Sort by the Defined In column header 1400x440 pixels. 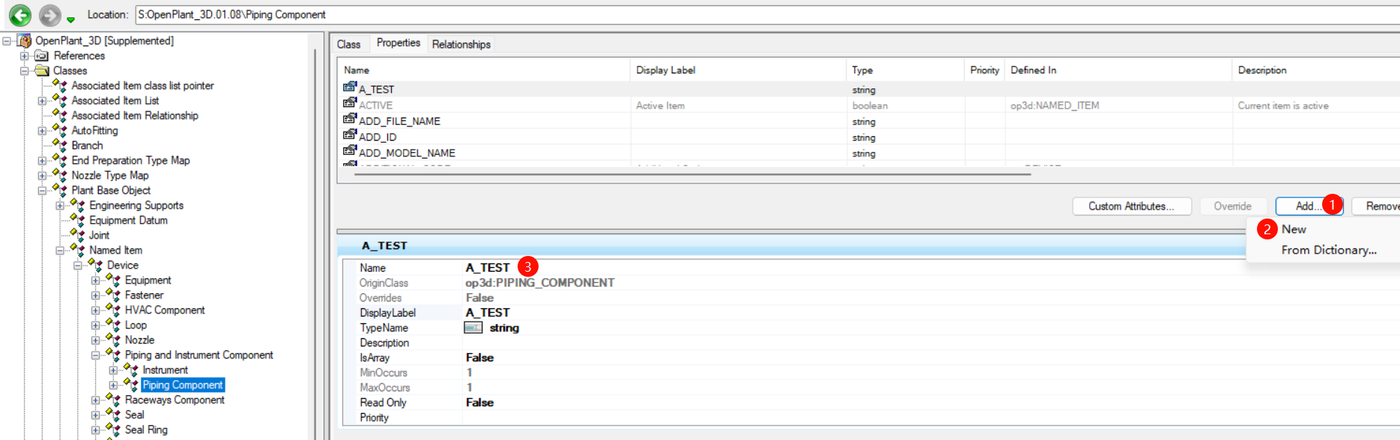[x=1118, y=70]
